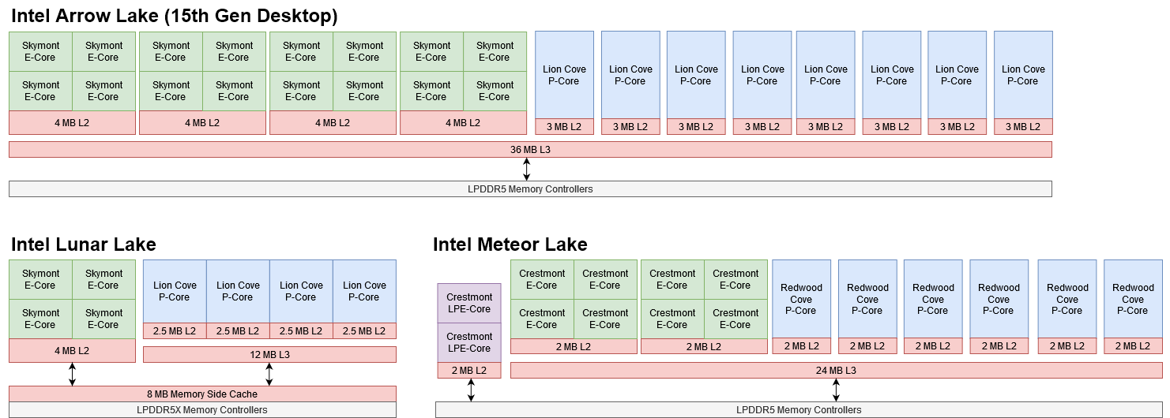Click rightmost Lion Cove P-Core in Lunar Lake
Screen dimensions: 1170x418
(364, 291)
